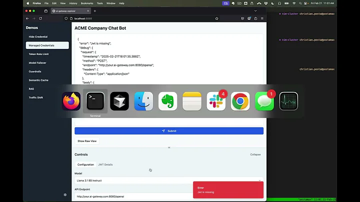
Task: Open the Firefox extensions icon
Action: pos(255,18)
